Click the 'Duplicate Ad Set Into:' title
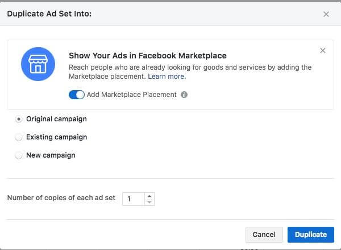The width and height of the screenshot is (341, 250). pyautogui.click(x=49, y=14)
